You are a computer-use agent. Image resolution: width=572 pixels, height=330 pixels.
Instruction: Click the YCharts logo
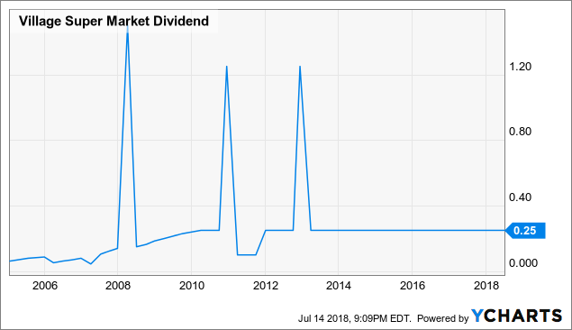517,316
